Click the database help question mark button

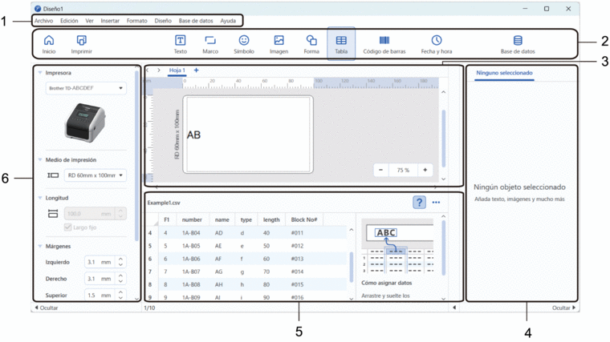pyautogui.click(x=419, y=203)
